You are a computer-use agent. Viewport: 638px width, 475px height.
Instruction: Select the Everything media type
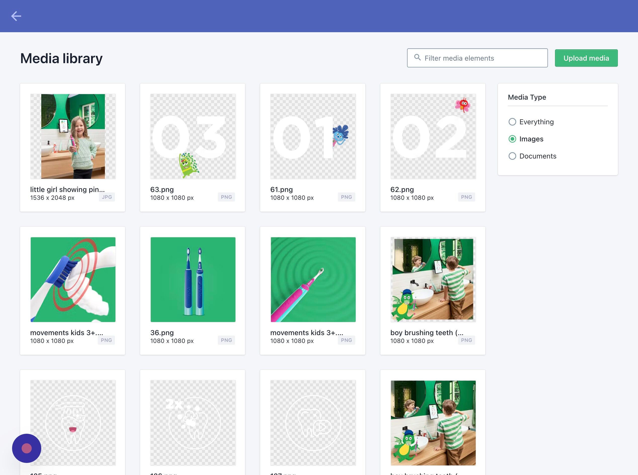512,122
